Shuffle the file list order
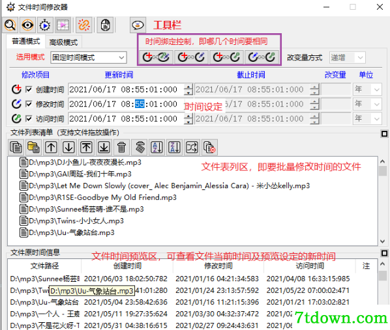 click(192, 147)
